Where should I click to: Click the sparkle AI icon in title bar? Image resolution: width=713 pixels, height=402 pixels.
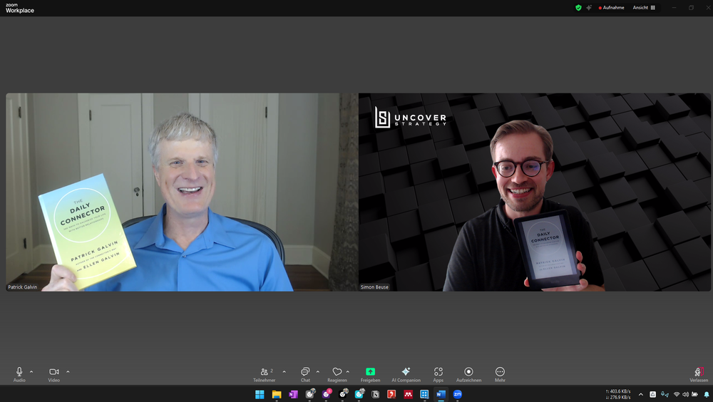point(589,8)
